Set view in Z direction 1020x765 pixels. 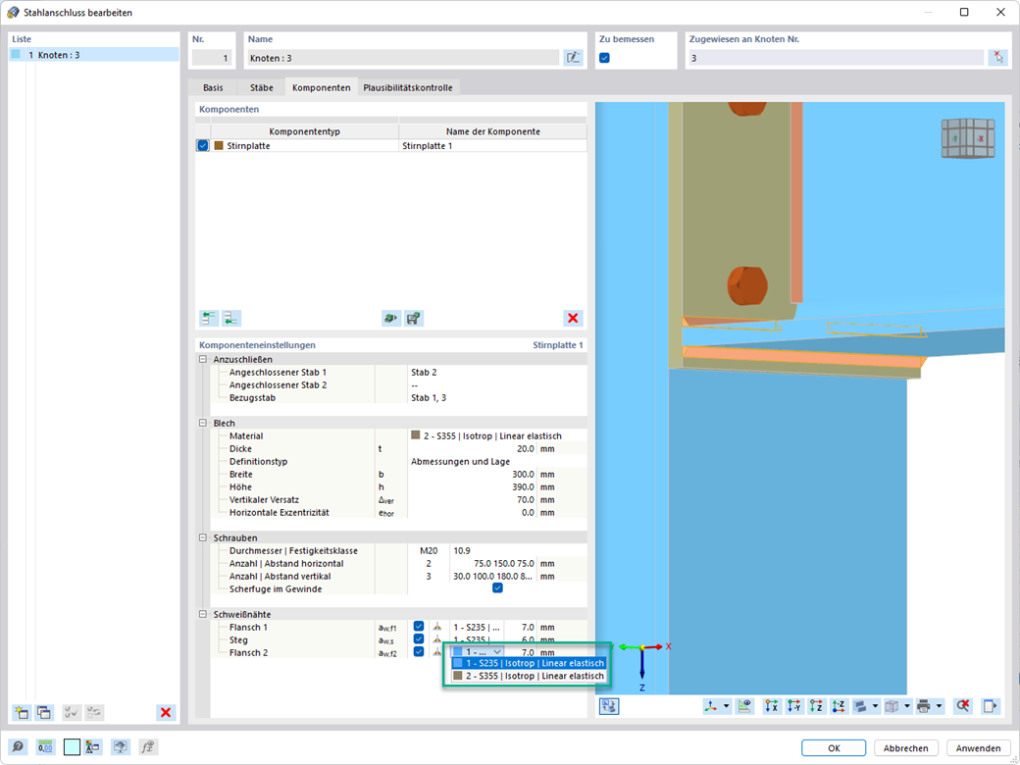pyautogui.click(x=816, y=706)
